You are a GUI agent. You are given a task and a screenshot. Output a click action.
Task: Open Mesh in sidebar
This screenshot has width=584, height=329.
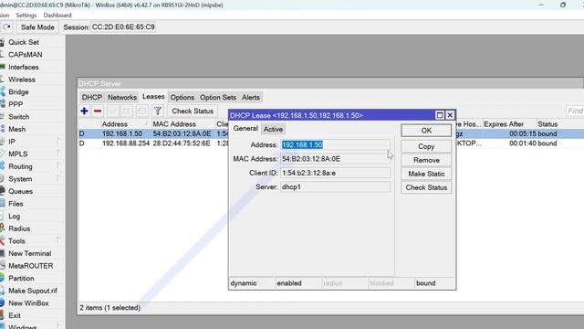pos(16,129)
